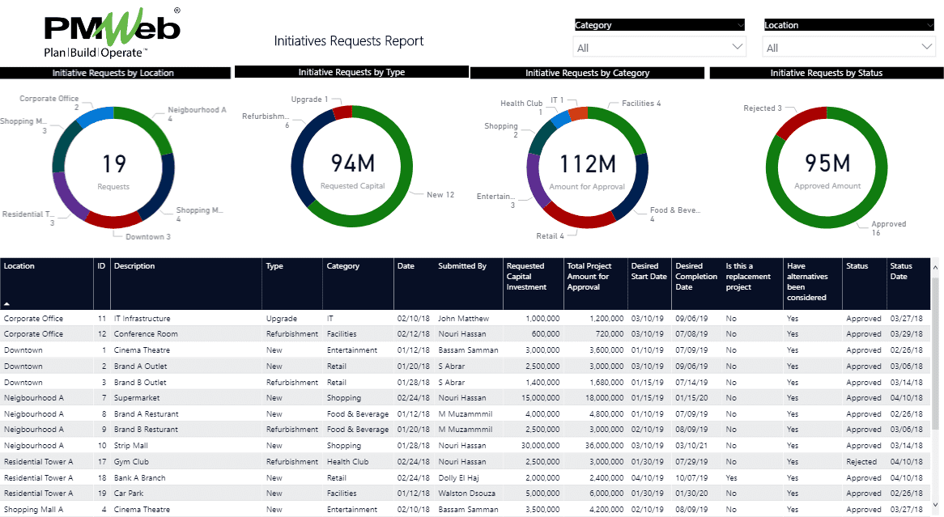Select the IT Infrastructure table row
The image size is (944, 517).
coord(142,319)
